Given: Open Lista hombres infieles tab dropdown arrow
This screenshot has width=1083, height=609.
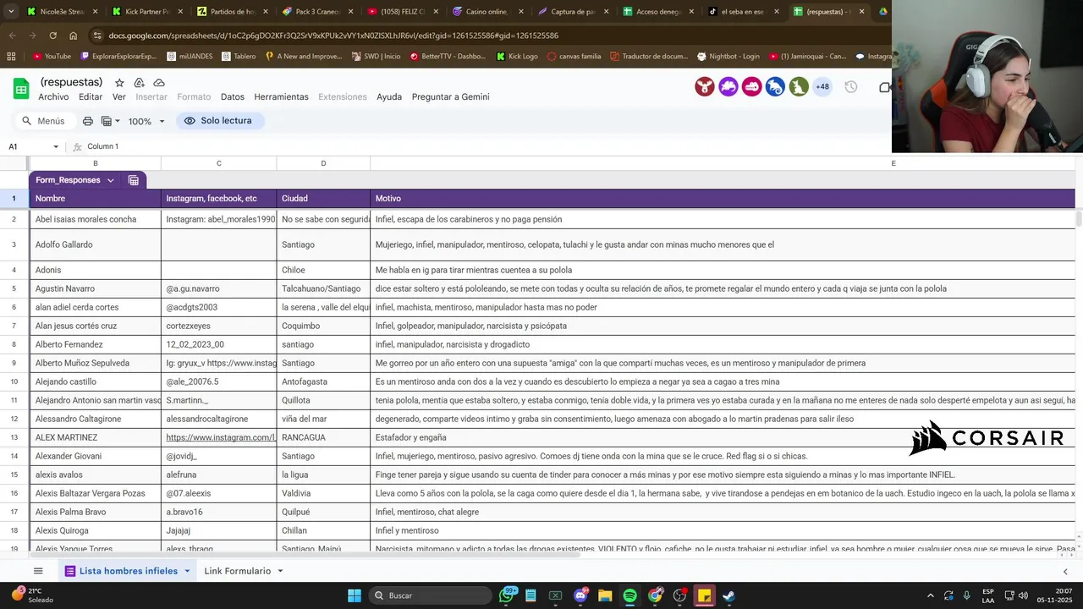Looking at the screenshot, I should (187, 571).
